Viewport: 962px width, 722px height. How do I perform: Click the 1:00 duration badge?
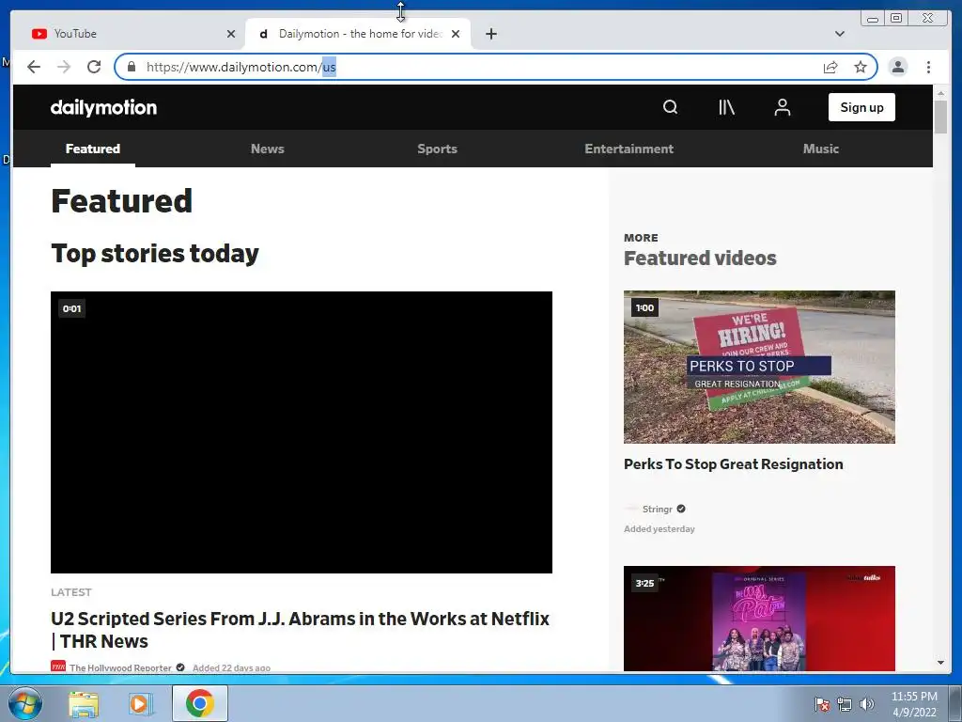point(644,307)
